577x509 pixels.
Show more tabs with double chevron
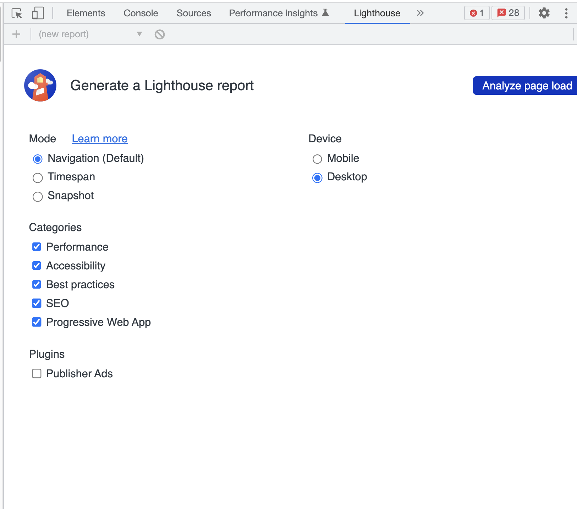coord(420,13)
